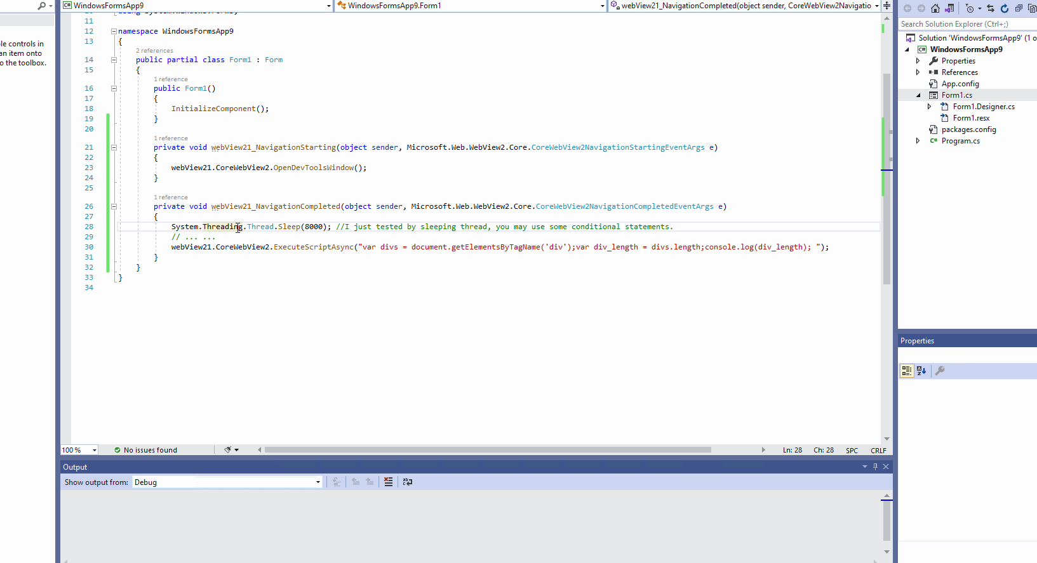Click the Property Pages wrench icon
The width and height of the screenshot is (1037, 563).
coord(940,371)
